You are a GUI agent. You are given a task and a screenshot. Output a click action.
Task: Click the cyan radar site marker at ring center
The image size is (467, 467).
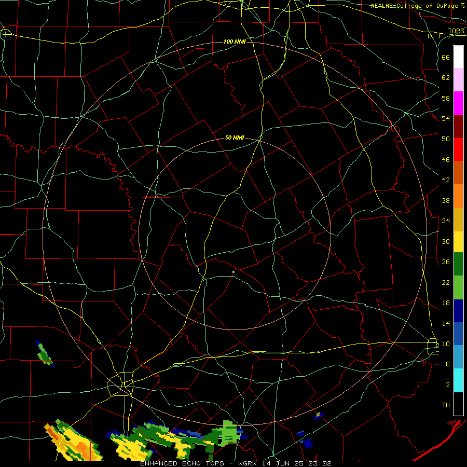[233, 272]
